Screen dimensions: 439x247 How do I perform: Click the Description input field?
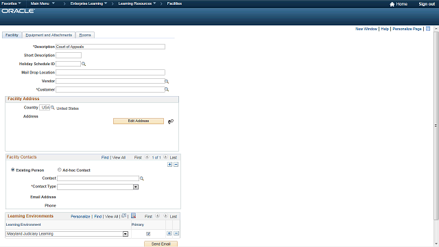click(x=110, y=47)
